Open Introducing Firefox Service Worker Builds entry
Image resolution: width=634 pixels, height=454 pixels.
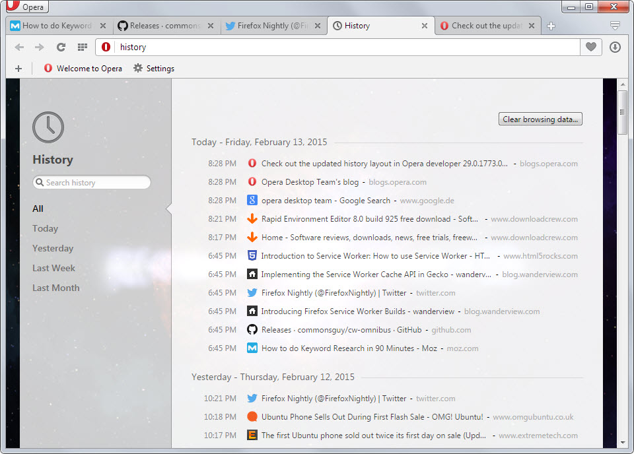click(x=358, y=311)
